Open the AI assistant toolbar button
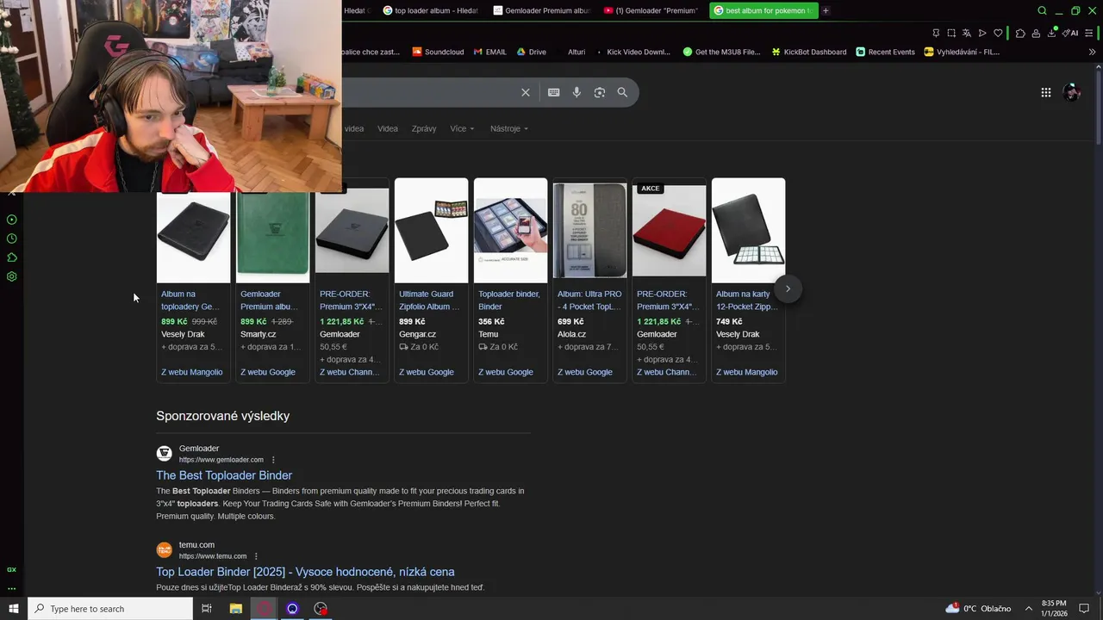 (1070, 33)
